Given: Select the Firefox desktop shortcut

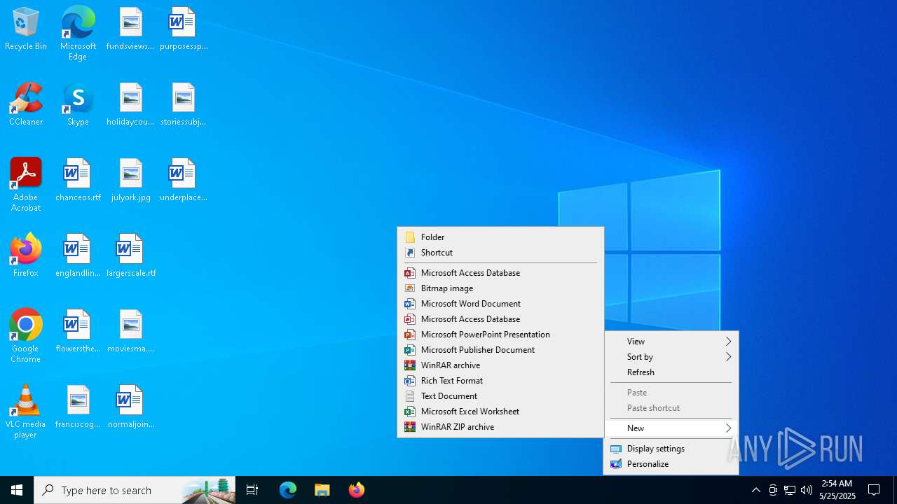Looking at the screenshot, I should pyautogui.click(x=26, y=256).
